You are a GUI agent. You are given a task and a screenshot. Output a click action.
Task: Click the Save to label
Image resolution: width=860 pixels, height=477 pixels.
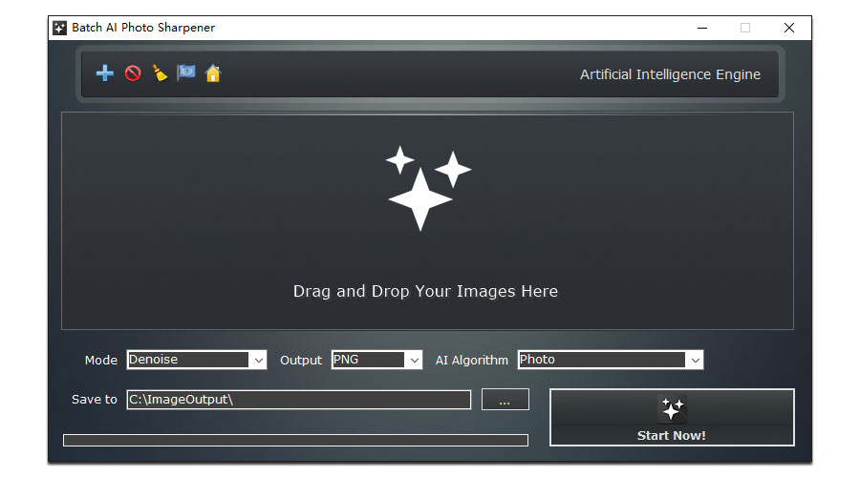(95, 400)
